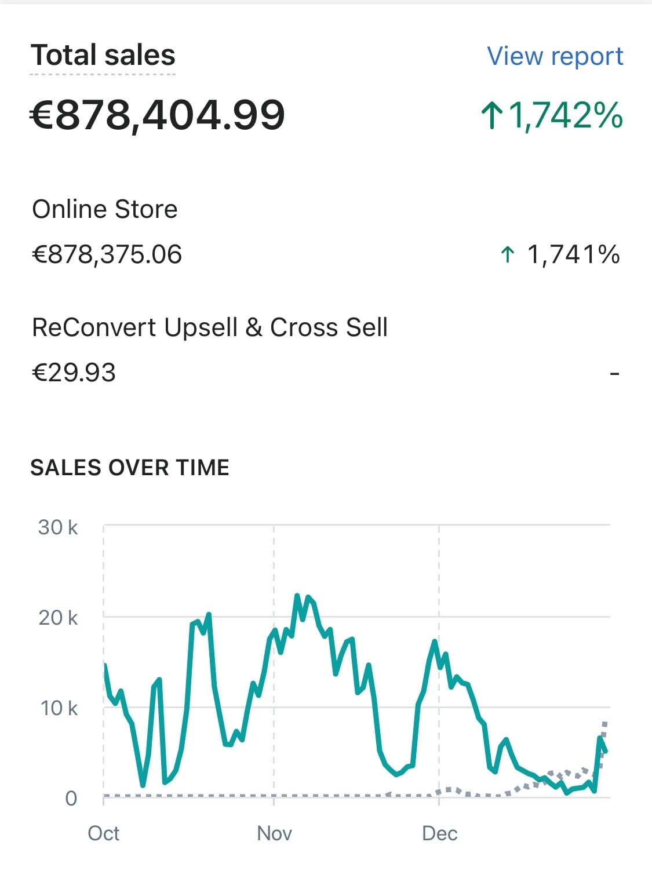Image resolution: width=652 pixels, height=871 pixels.
Task: Tap ReConvert Upsell & Cross Sell label
Action: pos(210,327)
